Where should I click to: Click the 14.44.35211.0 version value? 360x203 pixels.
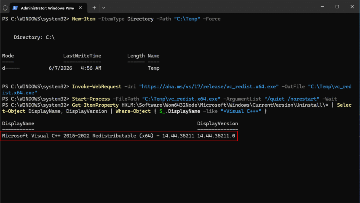point(216,136)
